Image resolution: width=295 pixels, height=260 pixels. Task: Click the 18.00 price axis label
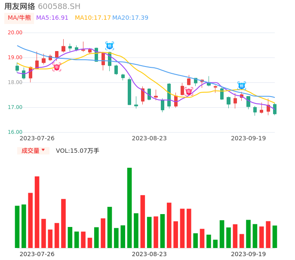pos(15,82)
